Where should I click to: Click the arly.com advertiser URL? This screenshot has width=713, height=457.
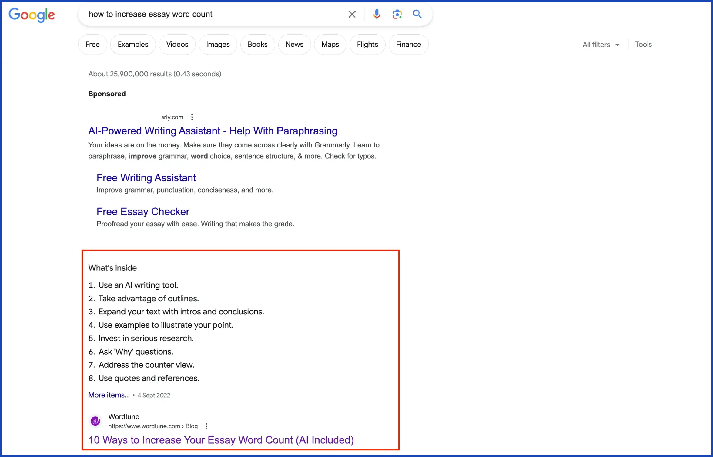pyautogui.click(x=172, y=117)
